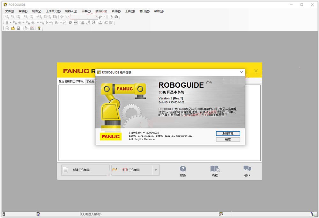Click the 系统信息 button
This screenshot has height=218, width=319.
click(x=228, y=134)
